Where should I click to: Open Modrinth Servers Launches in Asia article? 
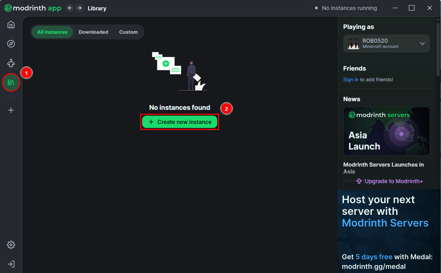[x=384, y=168]
